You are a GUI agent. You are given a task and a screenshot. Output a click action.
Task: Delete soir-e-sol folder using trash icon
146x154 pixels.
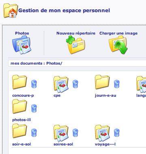(34, 133)
